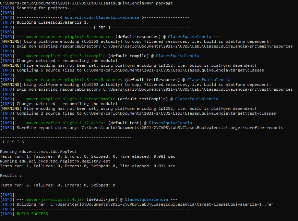Click '(default-testResources)' execution id text

coord(152,80)
